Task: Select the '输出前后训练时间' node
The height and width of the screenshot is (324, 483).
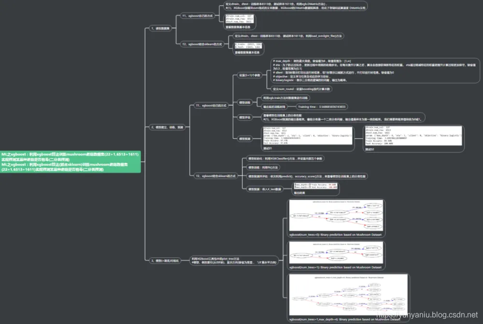Action: pos(274,107)
